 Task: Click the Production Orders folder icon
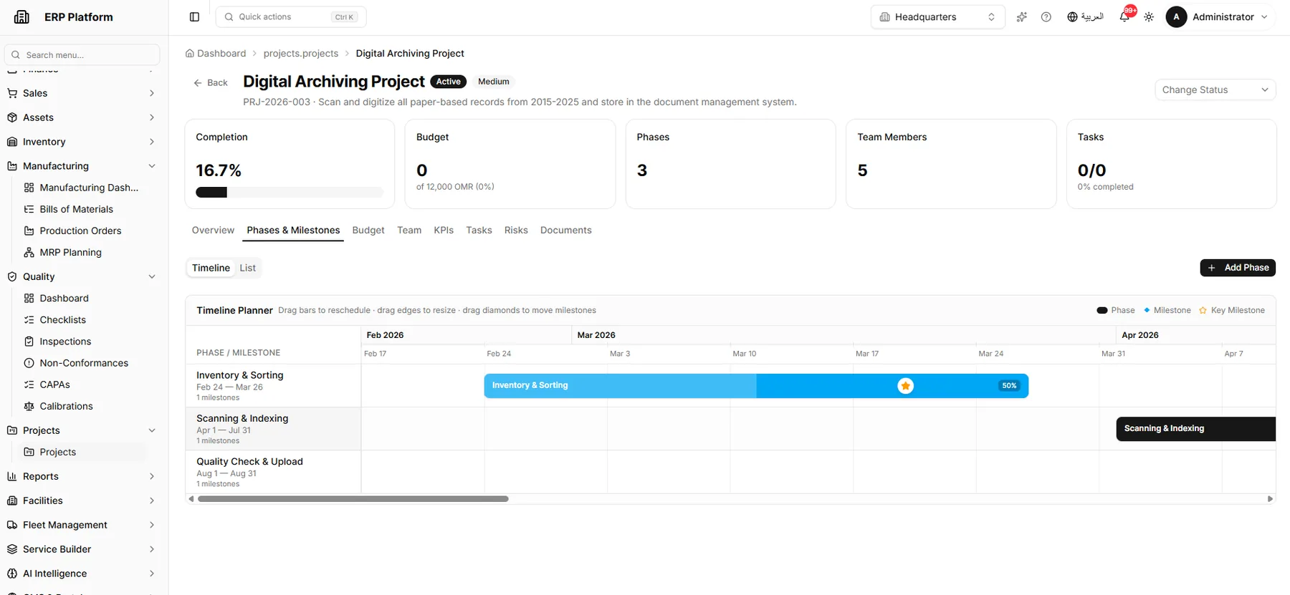click(x=29, y=231)
